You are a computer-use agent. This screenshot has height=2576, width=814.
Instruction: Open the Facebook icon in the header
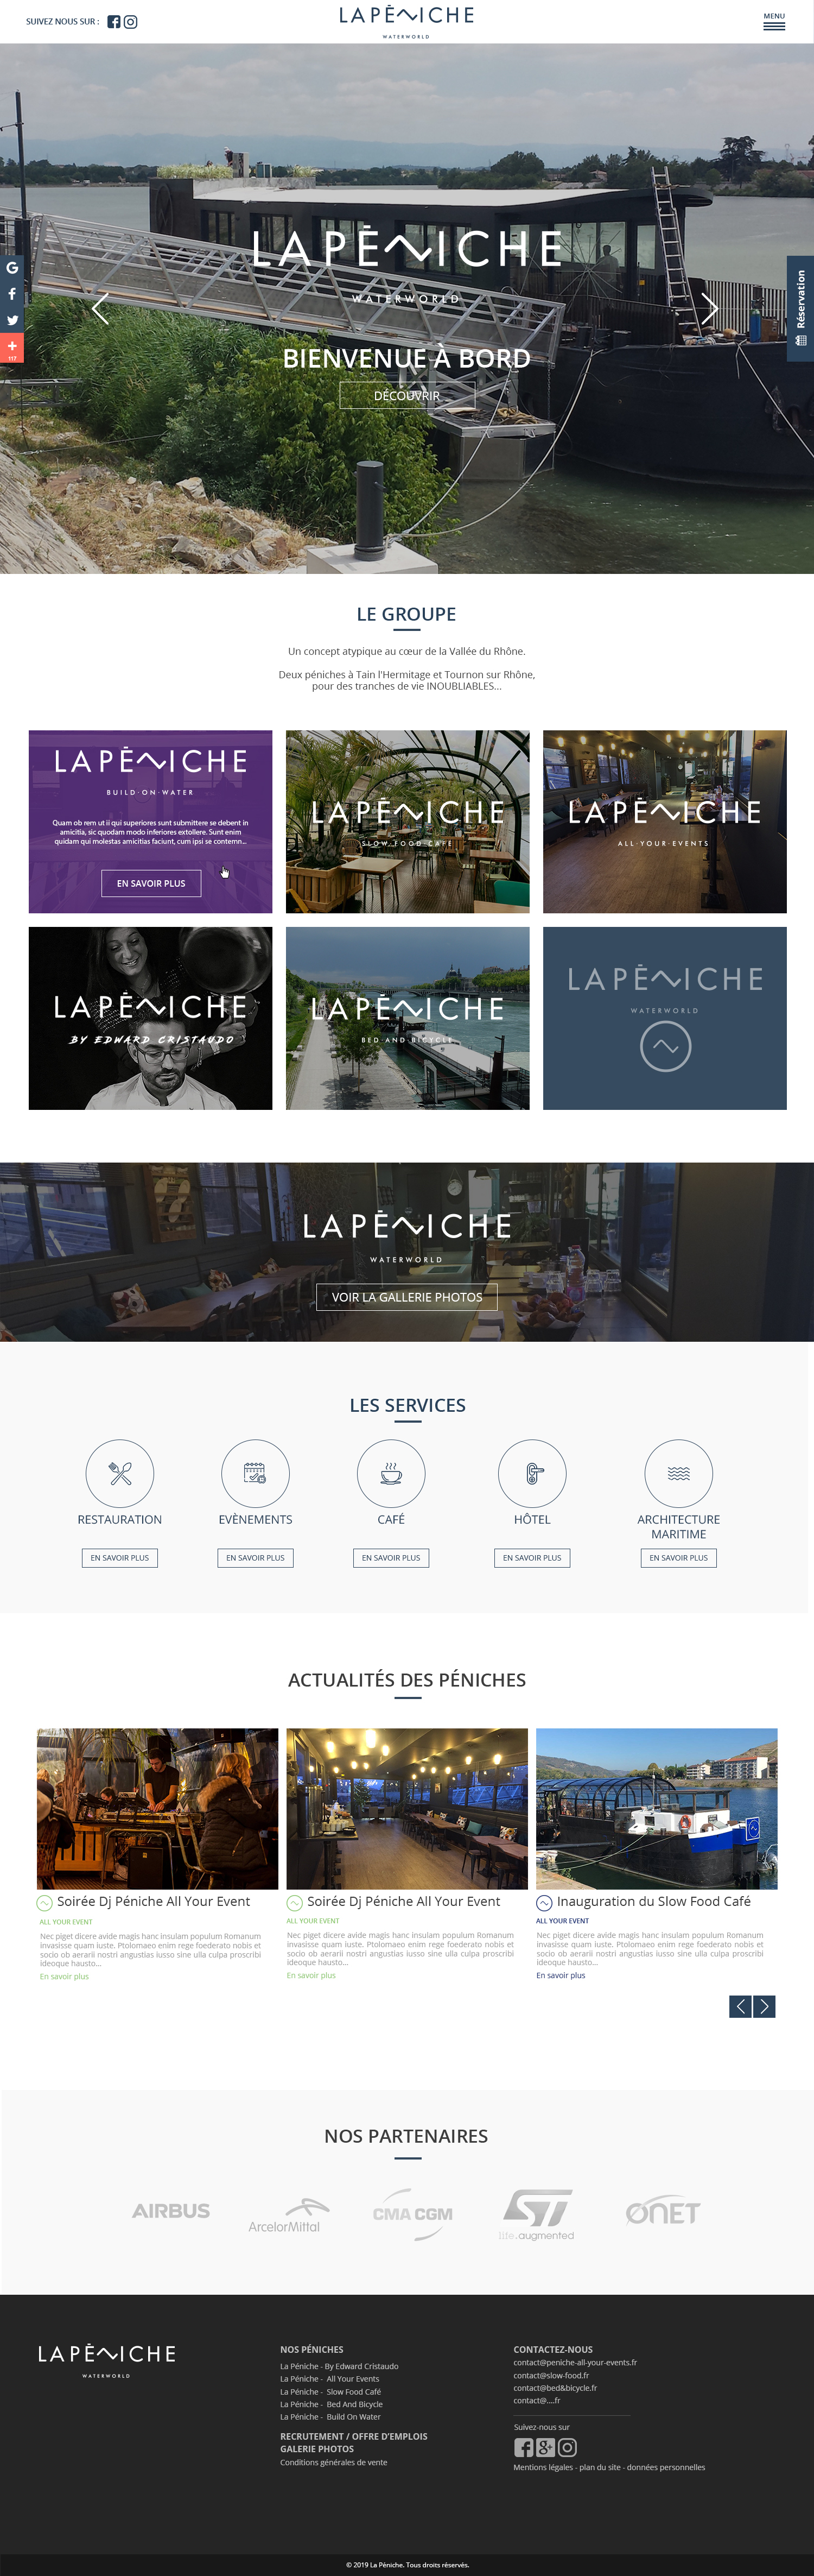[x=114, y=22]
